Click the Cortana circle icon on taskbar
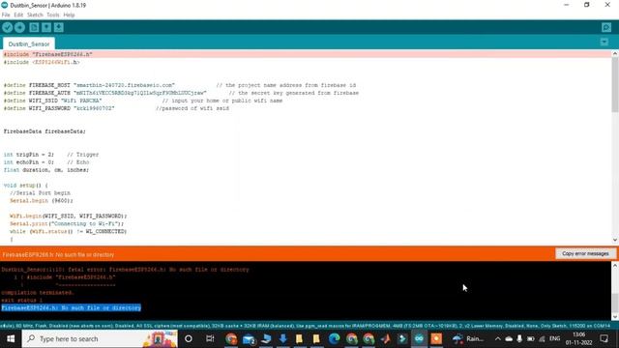 (189, 339)
